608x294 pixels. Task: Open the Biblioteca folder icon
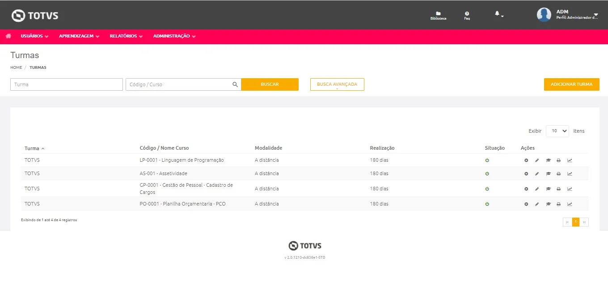click(x=438, y=14)
